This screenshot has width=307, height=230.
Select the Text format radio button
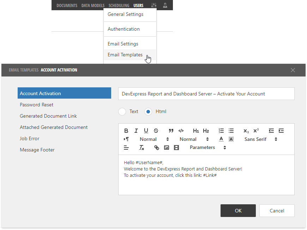122,112
